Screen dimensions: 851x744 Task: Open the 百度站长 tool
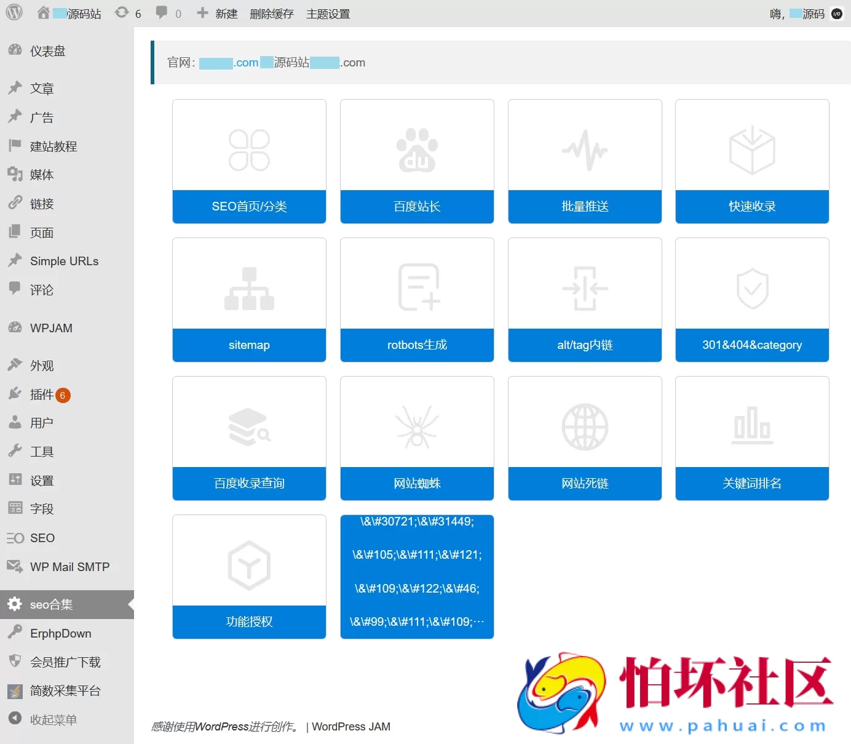(417, 207)
